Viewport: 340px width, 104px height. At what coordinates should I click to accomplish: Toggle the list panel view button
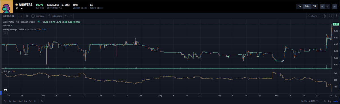coord(335,7)
